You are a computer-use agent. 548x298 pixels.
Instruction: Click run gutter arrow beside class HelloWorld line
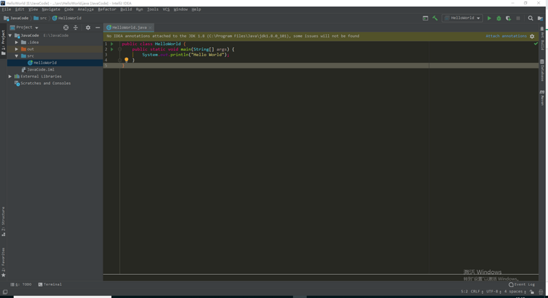click(x=112, y=44)
